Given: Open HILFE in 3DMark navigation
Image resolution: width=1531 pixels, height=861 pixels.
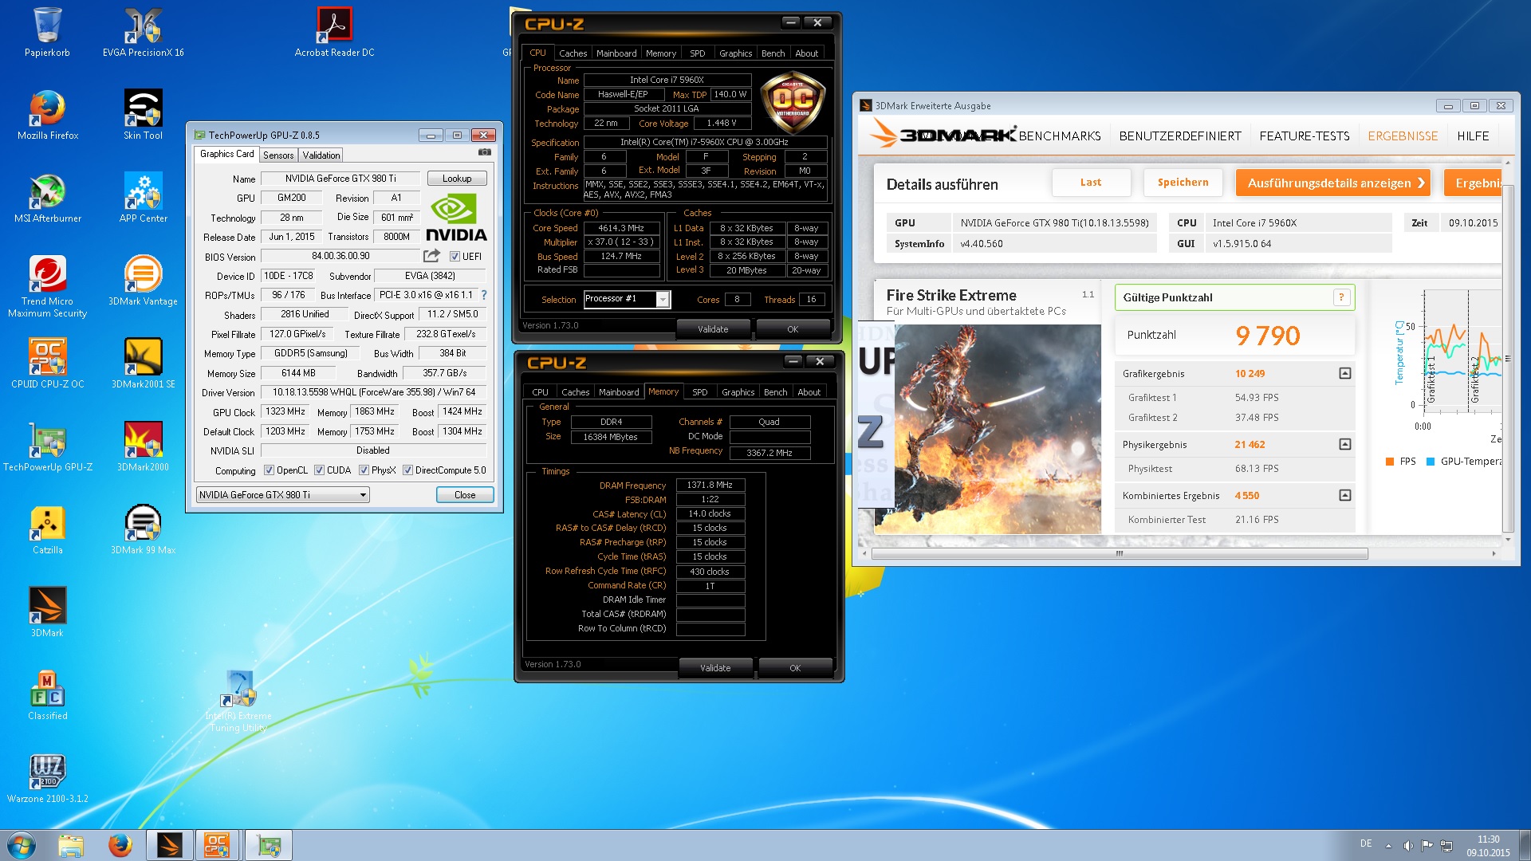Looking at the screenshot, I should coord(1473,136).
